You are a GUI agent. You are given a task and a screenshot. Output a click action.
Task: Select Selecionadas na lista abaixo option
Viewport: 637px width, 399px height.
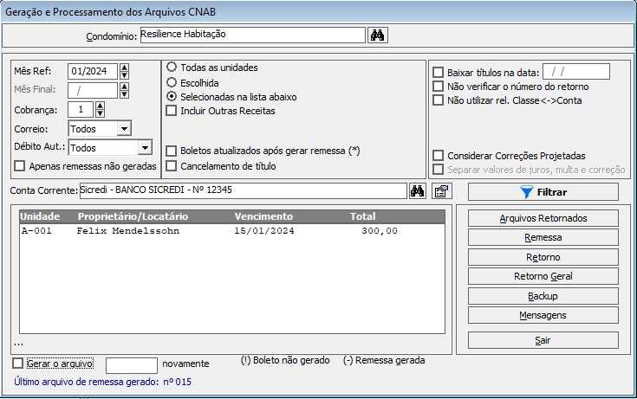(x=172, y=97)
